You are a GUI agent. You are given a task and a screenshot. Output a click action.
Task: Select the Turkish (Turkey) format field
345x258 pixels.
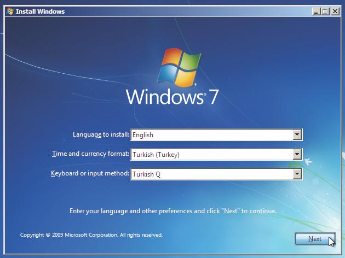pyautogui.click(x=216, y=154)
